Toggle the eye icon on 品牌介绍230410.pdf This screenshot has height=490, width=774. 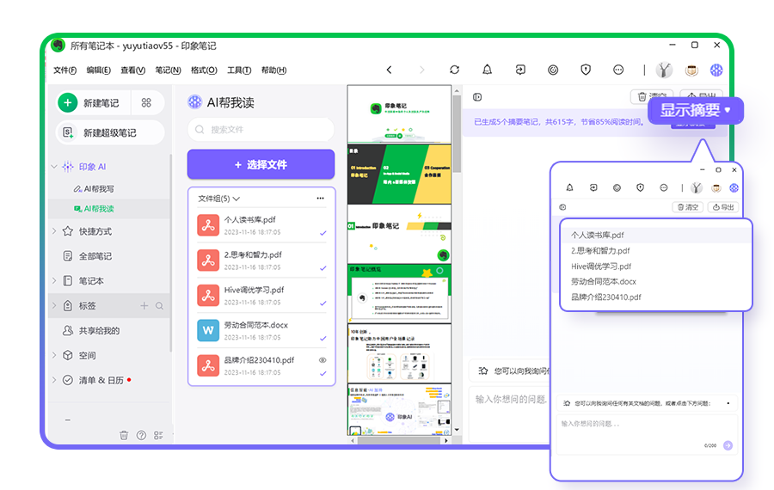[322, 359]
